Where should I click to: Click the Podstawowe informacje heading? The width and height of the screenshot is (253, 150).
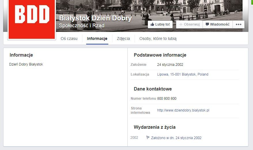pyautogui.click(x=160, y=55)
